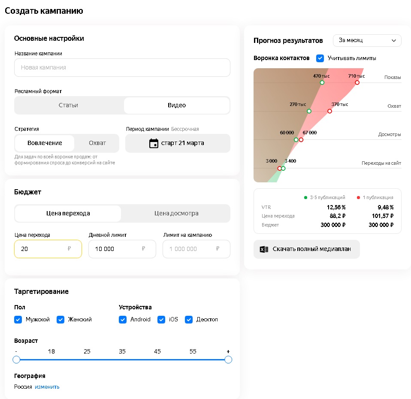Viewport: 411px width, 399px height.
Task: Click the Excel icon on media plan button
Action: click(x=264, y=249)
